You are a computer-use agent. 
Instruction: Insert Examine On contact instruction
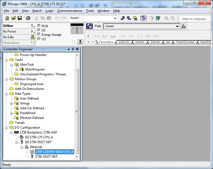(123, 36)
